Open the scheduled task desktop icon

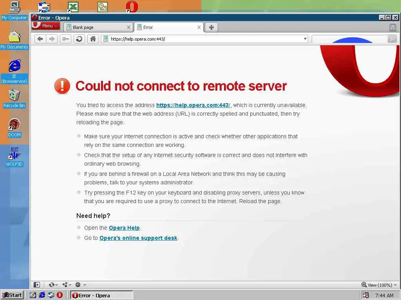(103, 7)
